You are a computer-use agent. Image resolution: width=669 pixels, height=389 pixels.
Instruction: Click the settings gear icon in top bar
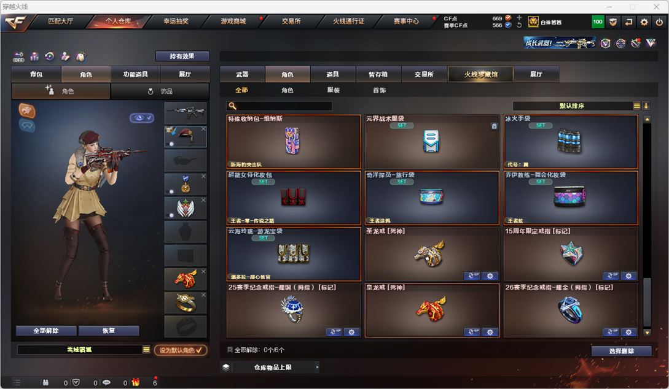pyautogui.click(x=644, y=21)
